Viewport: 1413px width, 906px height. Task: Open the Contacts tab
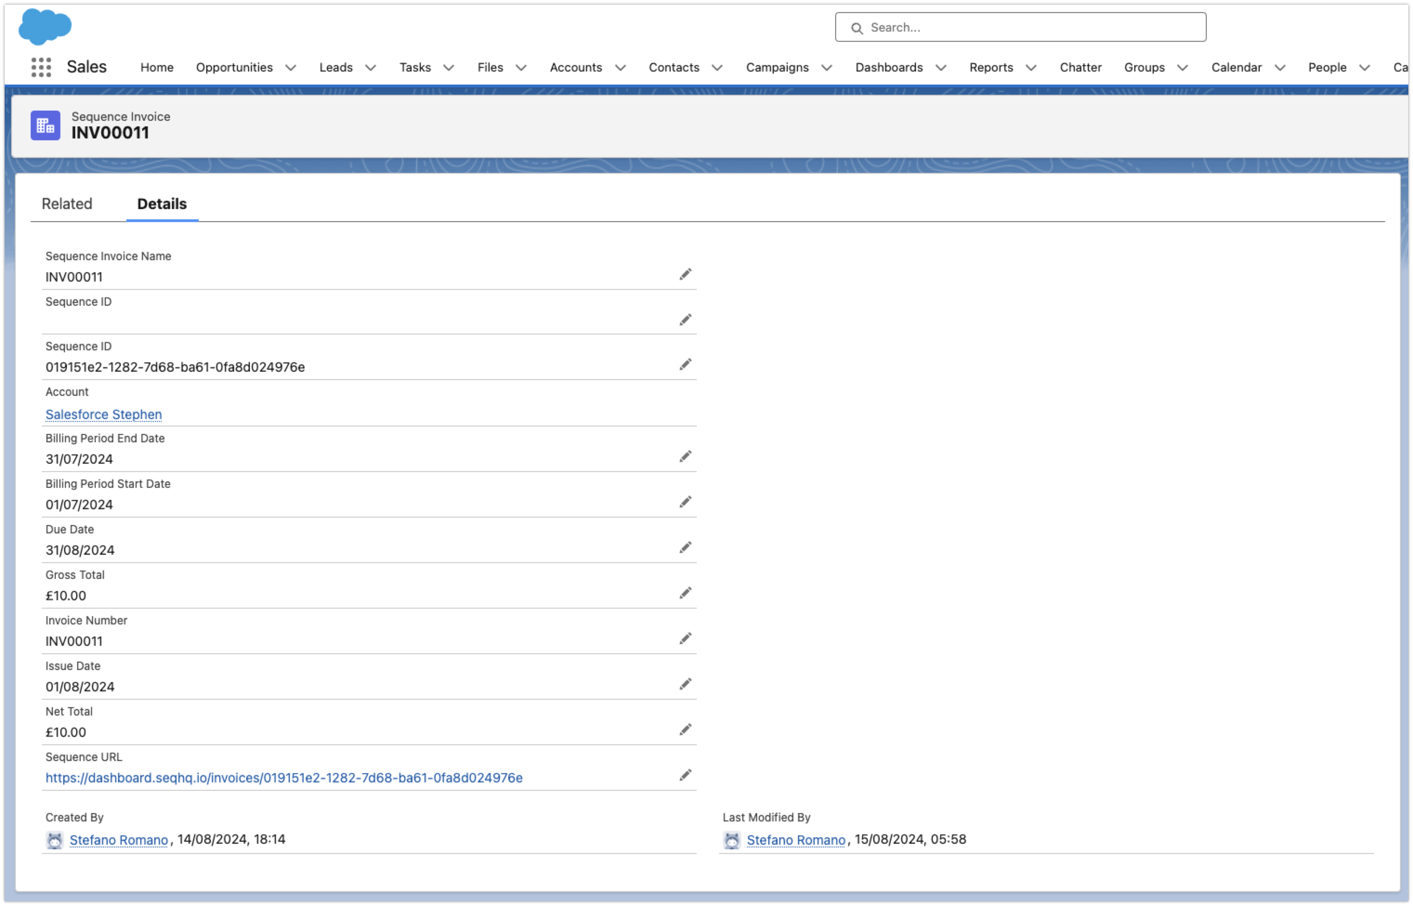674,67
